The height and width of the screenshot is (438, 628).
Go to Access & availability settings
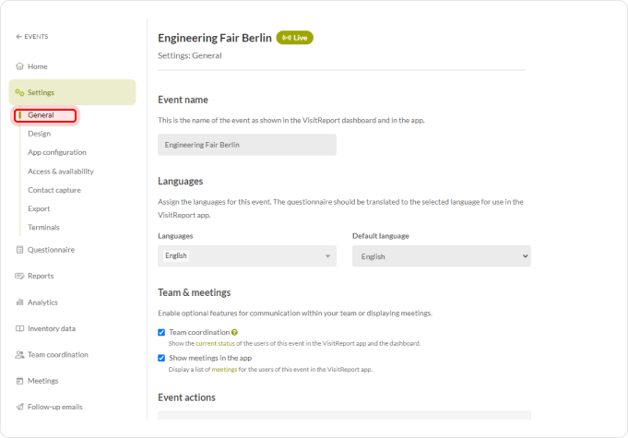[x=60, y=171]
